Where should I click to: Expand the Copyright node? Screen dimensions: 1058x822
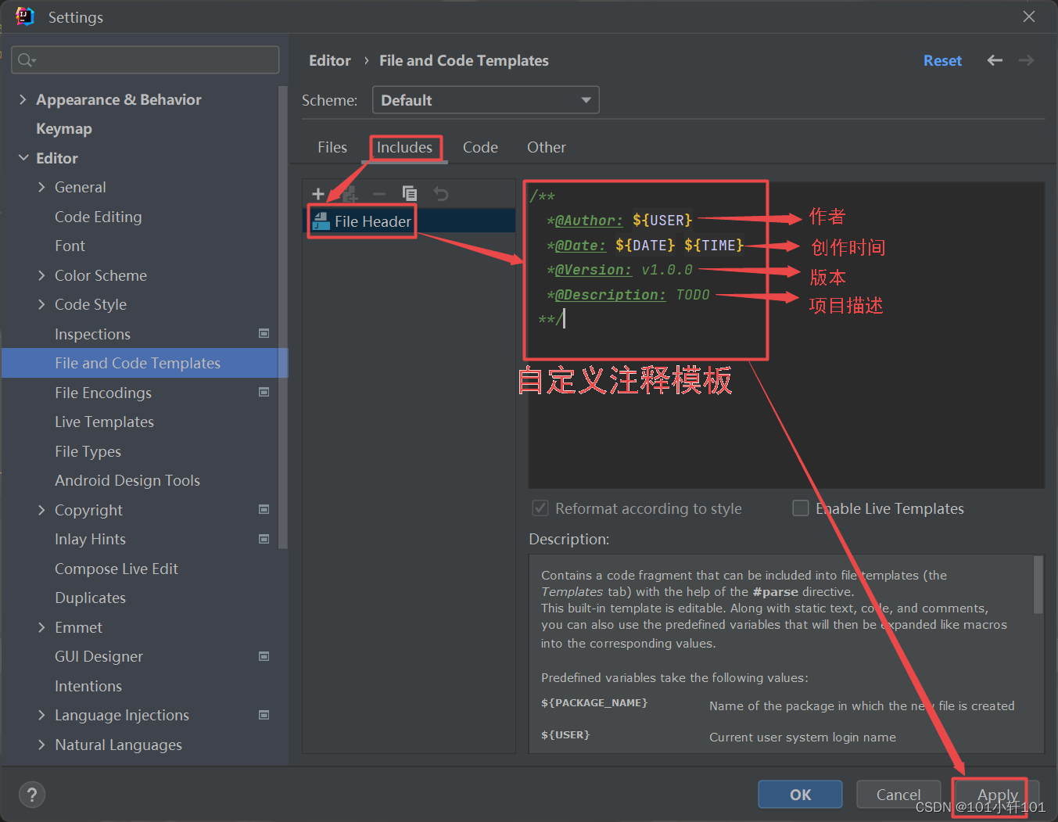[41, 510]
